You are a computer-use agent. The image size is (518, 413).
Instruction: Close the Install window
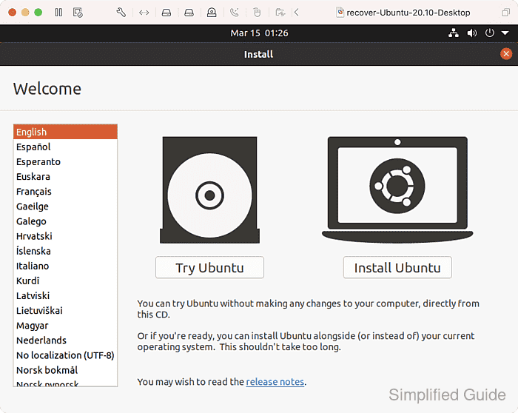pyautogui.click(x=506, y=54)
